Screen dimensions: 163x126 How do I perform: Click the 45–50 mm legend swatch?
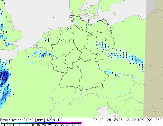coord(76,123)
